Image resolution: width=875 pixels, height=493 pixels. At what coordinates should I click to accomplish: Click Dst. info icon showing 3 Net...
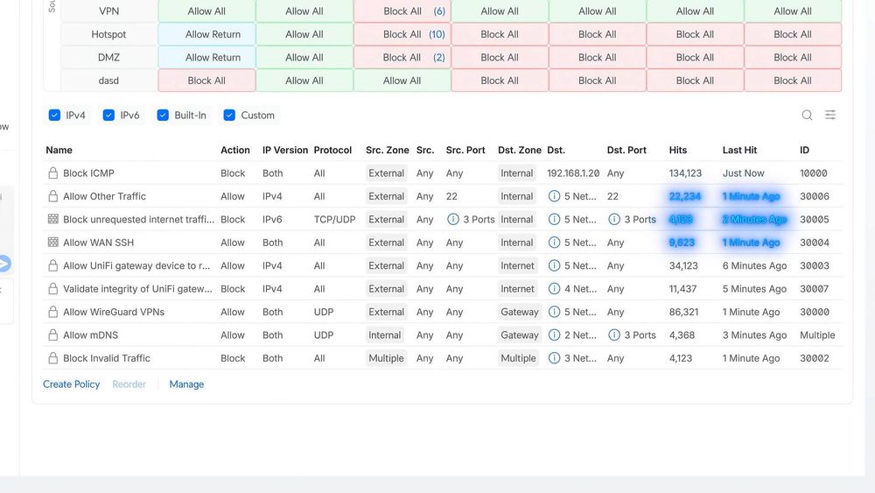point(554,358)
